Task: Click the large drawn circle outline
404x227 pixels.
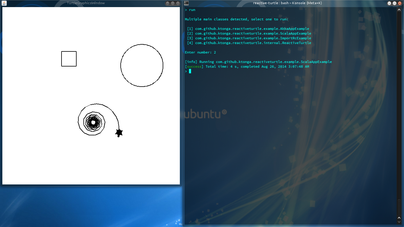Action: (x=142, y=65)
